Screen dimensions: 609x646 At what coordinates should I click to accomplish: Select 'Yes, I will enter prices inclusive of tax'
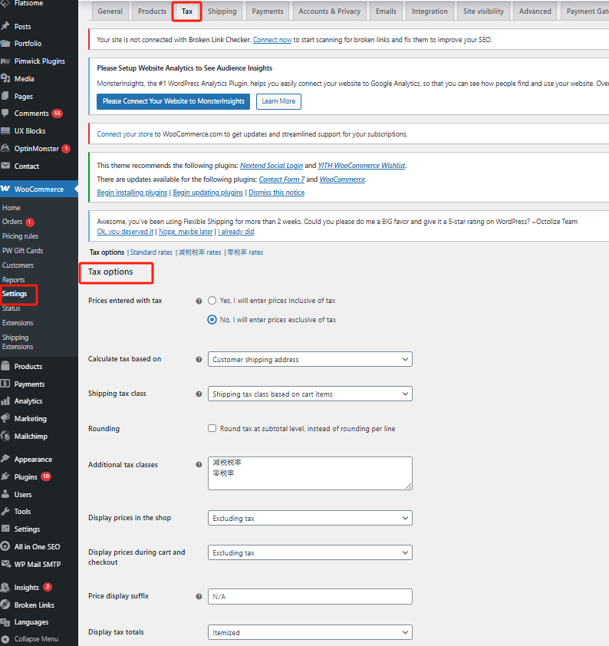(212, 300)
